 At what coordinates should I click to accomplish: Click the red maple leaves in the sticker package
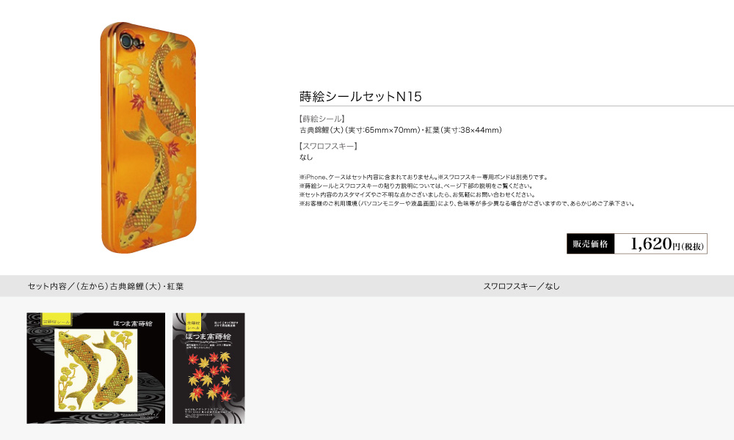point(208,376)
